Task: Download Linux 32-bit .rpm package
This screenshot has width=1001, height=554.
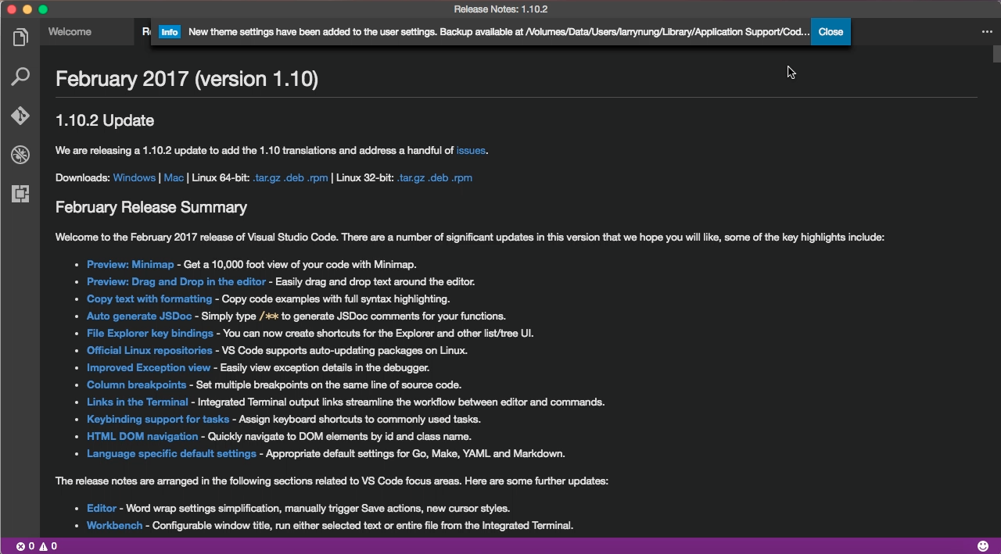Action: pos(461,177)
